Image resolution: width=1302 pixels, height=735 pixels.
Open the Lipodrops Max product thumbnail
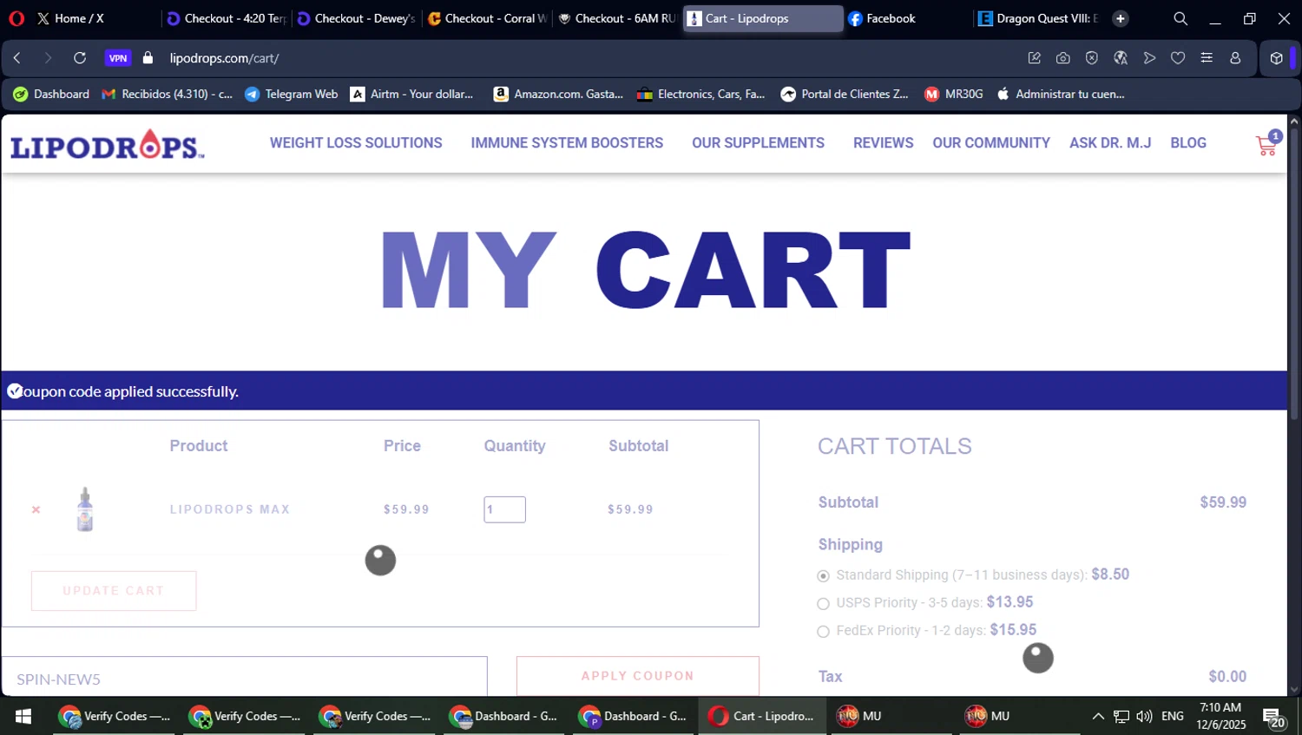[x=85, y=509]
